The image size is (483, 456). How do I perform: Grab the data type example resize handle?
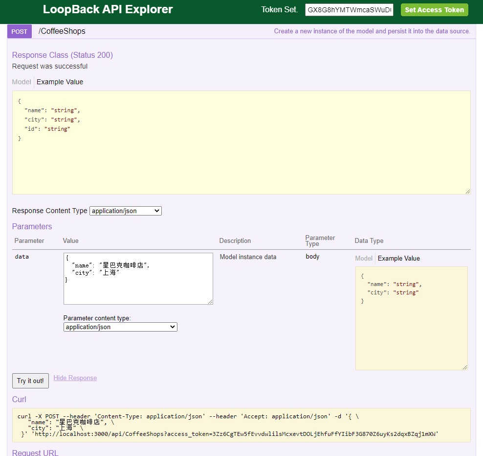click(465, 367)
